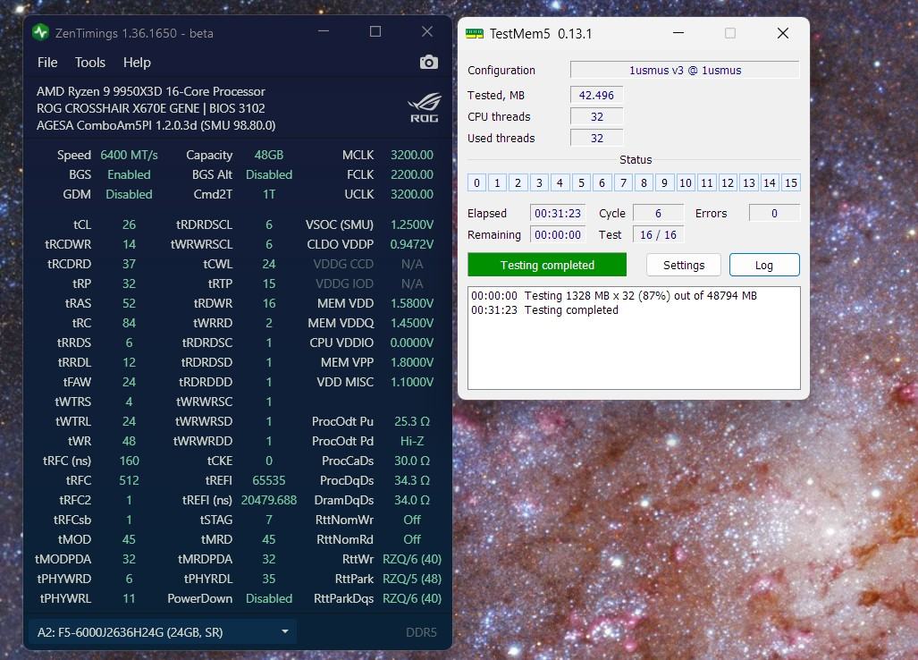Click the MEM VDD value 1.5800V
This screenshot has height=660, width=918.
(x=412, y=303)
